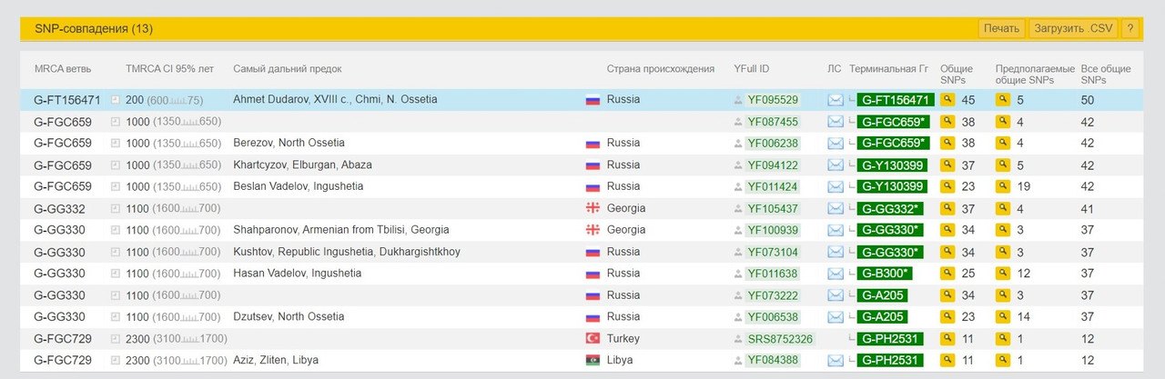Image resolution: width=1165 pixels, height=379 pixels.
Task: Click the CI chart icon in the G-FT156471 row
Action: [178, 101]
